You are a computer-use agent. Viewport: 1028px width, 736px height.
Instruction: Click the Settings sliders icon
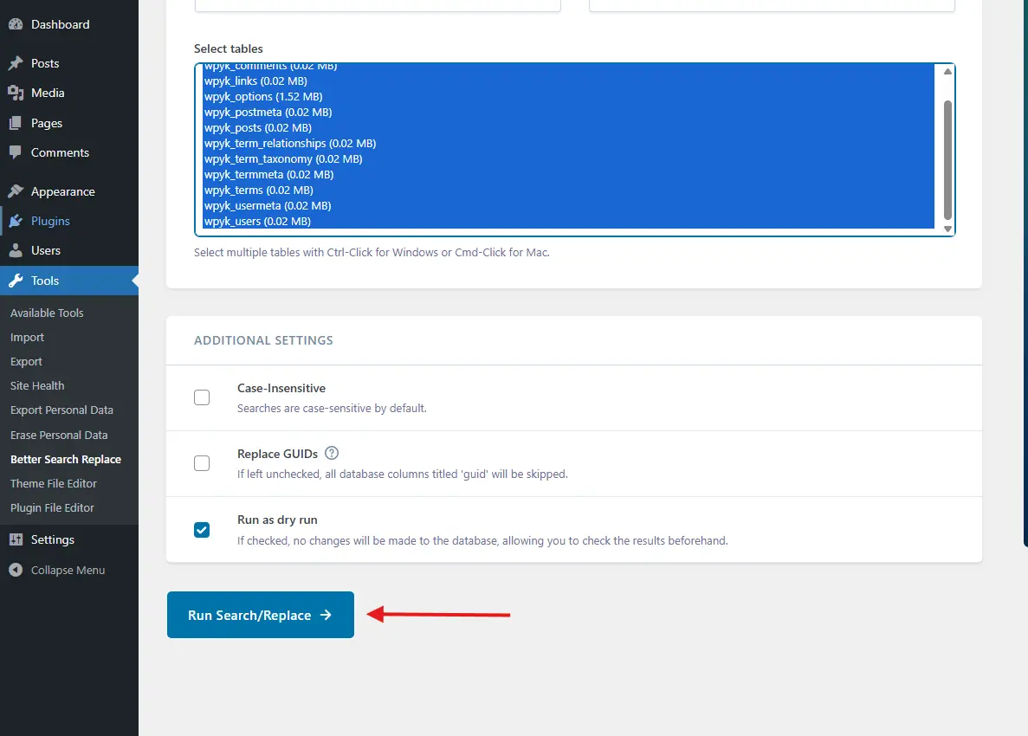click(16, 539)
